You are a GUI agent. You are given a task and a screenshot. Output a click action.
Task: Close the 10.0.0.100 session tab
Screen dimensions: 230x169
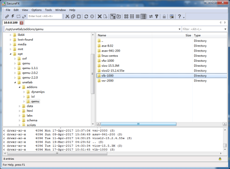(22, 23)
